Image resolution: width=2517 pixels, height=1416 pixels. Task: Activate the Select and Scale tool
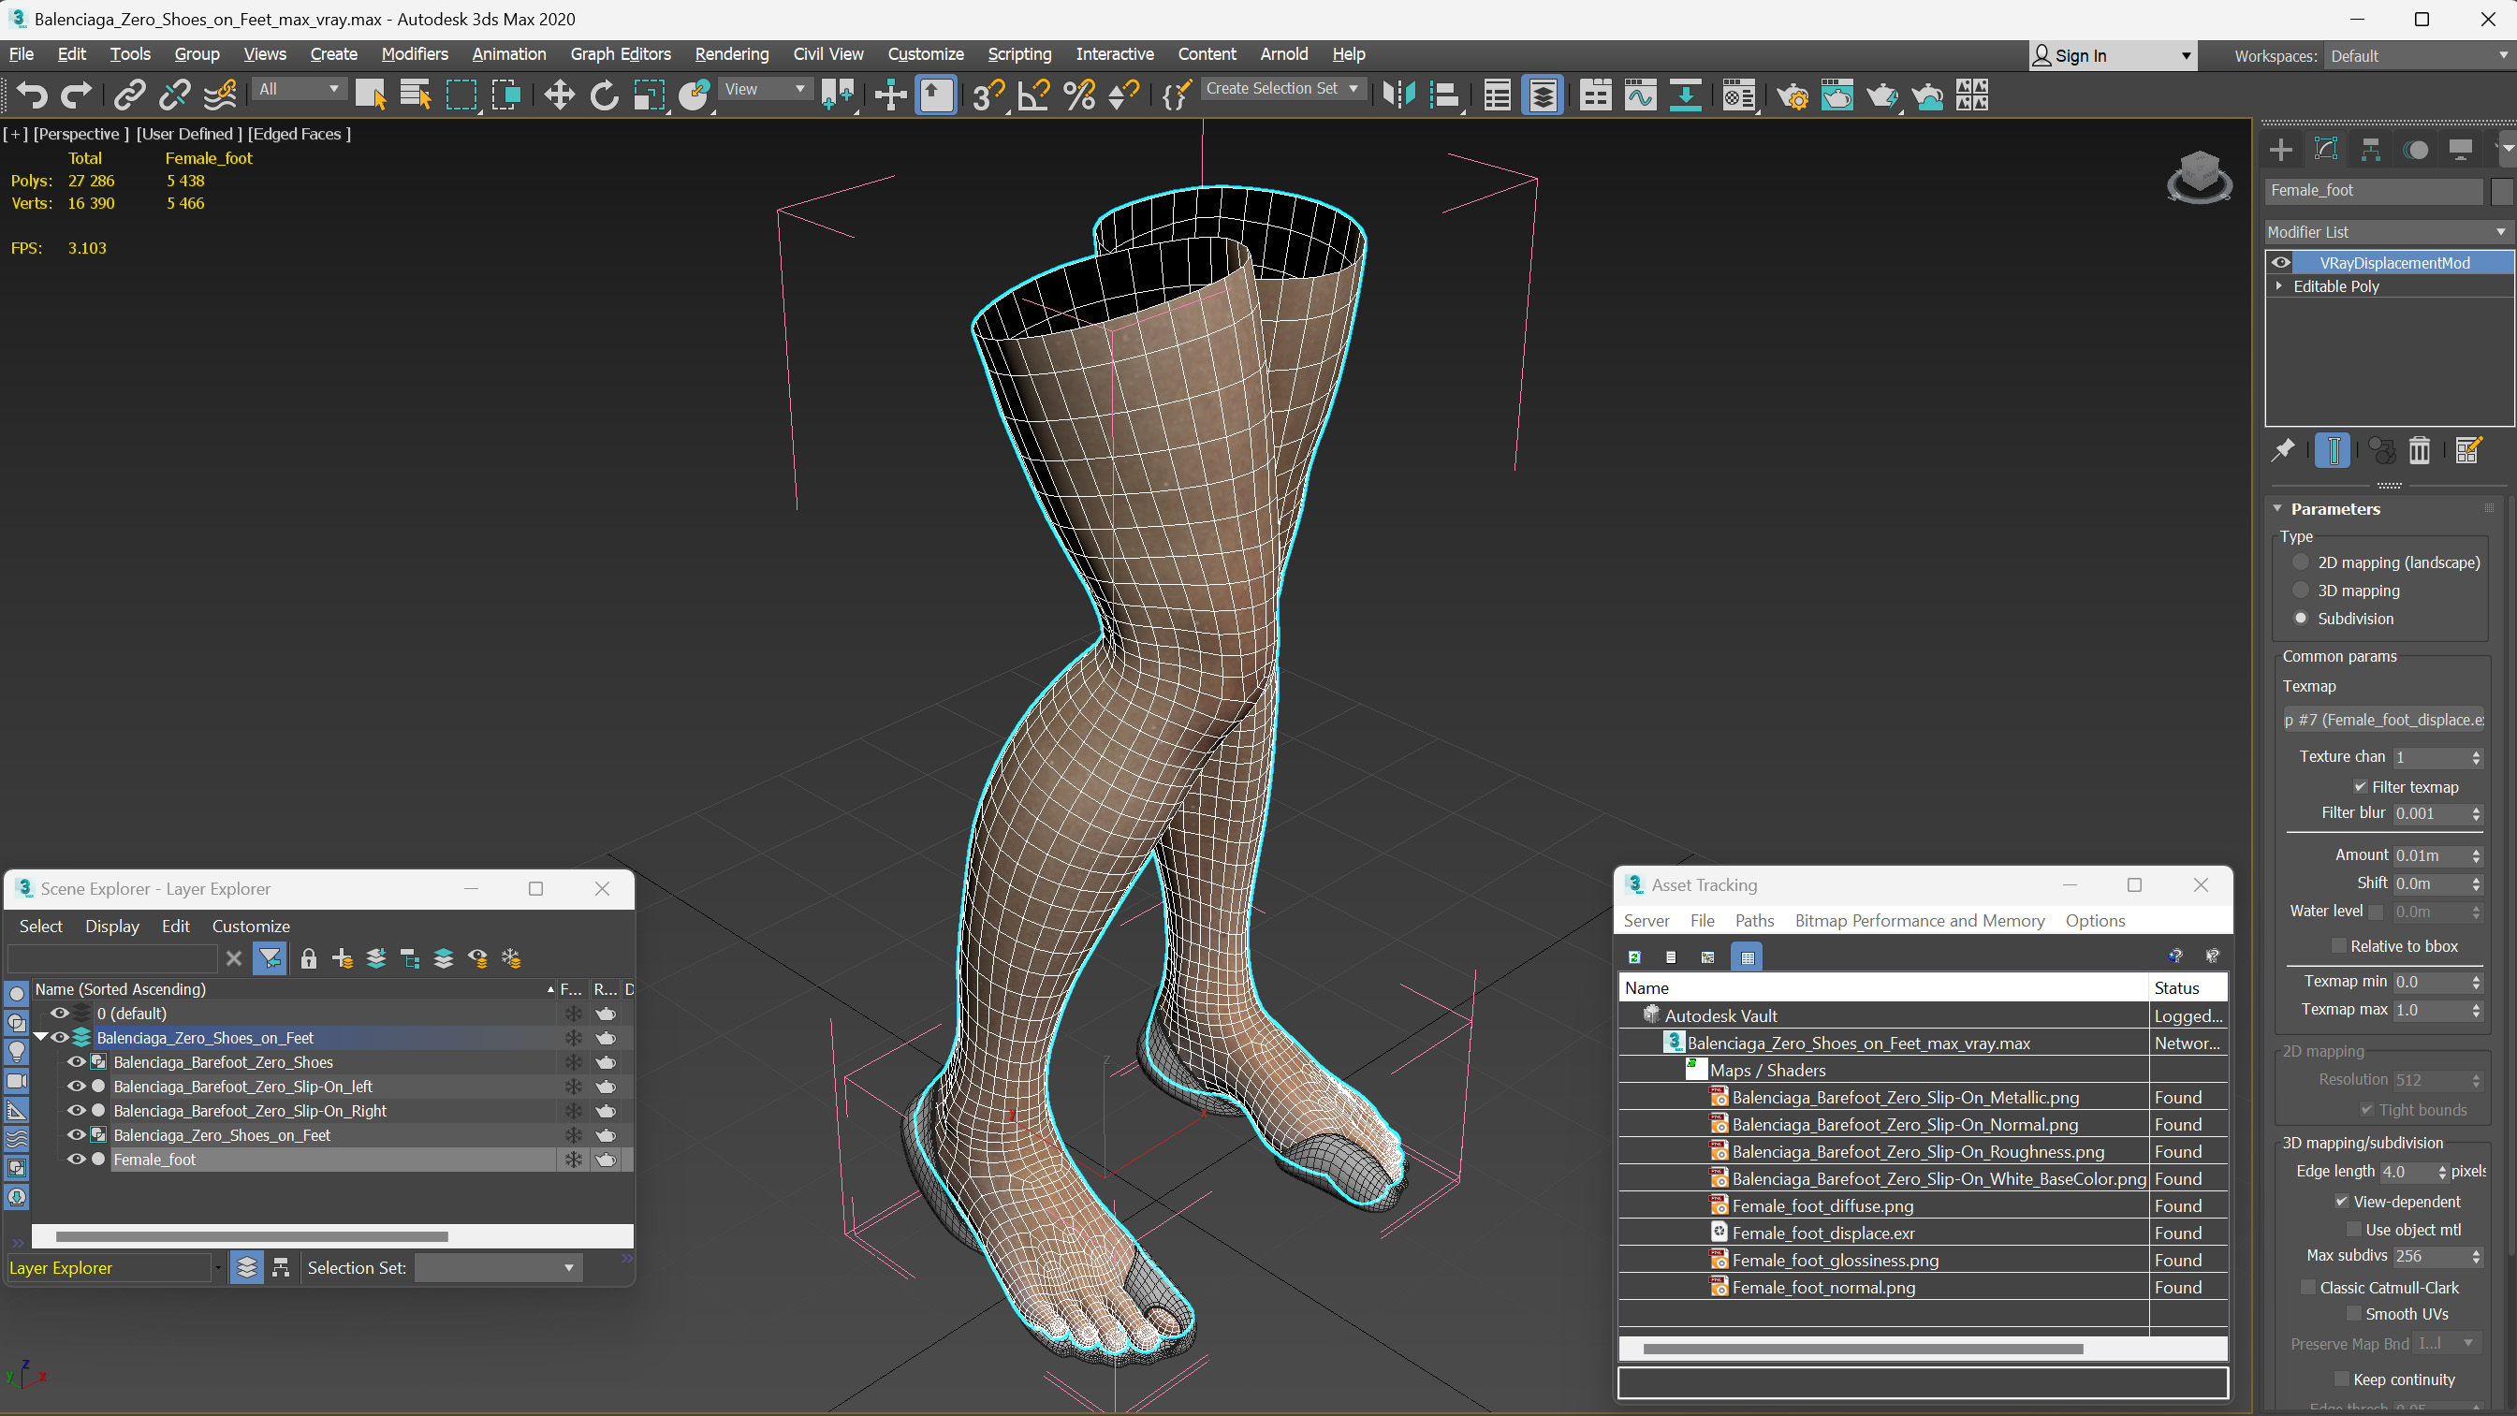pyautogui.click(x=649, y=95)
